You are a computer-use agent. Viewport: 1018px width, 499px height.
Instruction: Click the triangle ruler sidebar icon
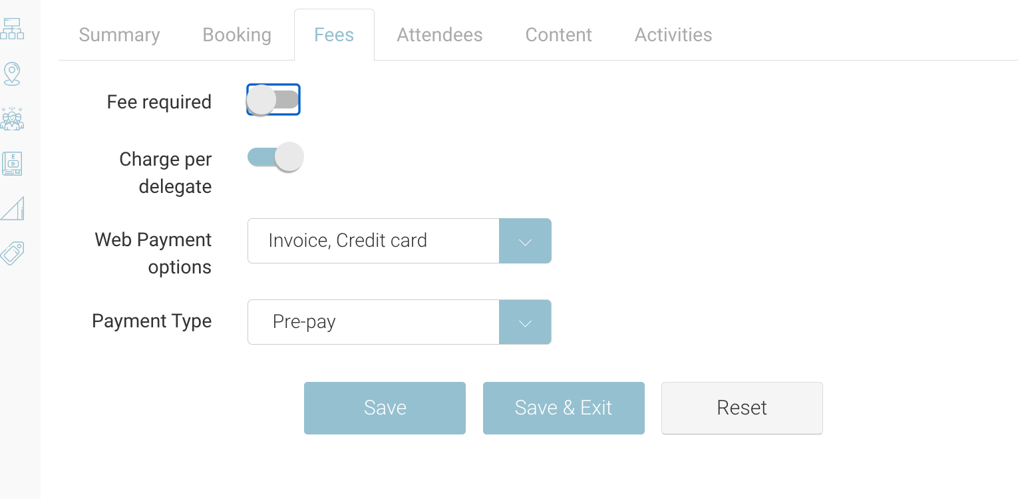coord(12,208)
